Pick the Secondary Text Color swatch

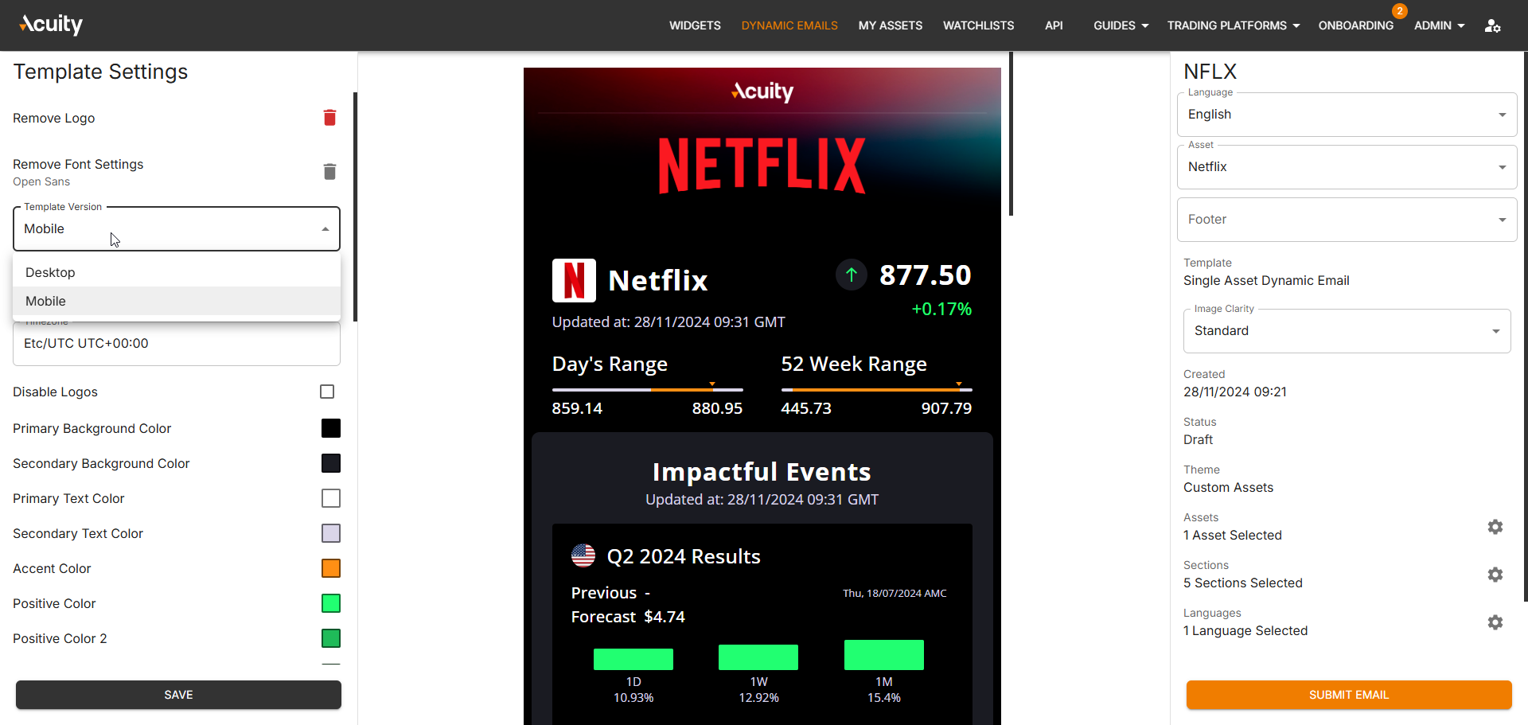point(331,533)
